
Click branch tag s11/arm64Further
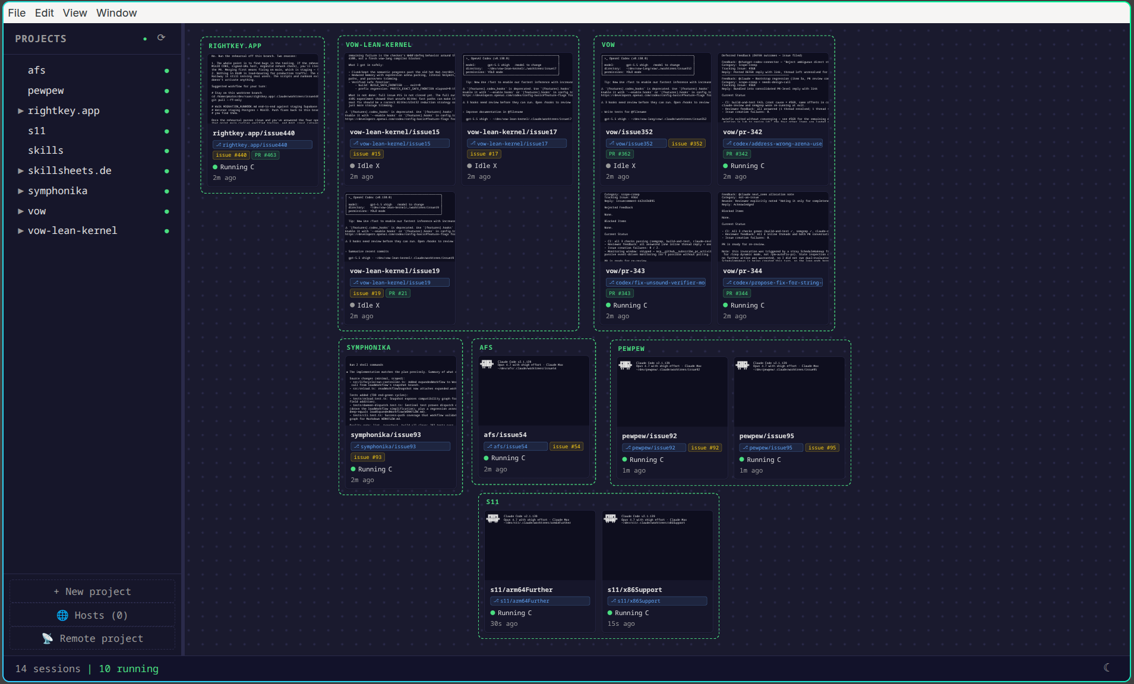tap(540, 601)
